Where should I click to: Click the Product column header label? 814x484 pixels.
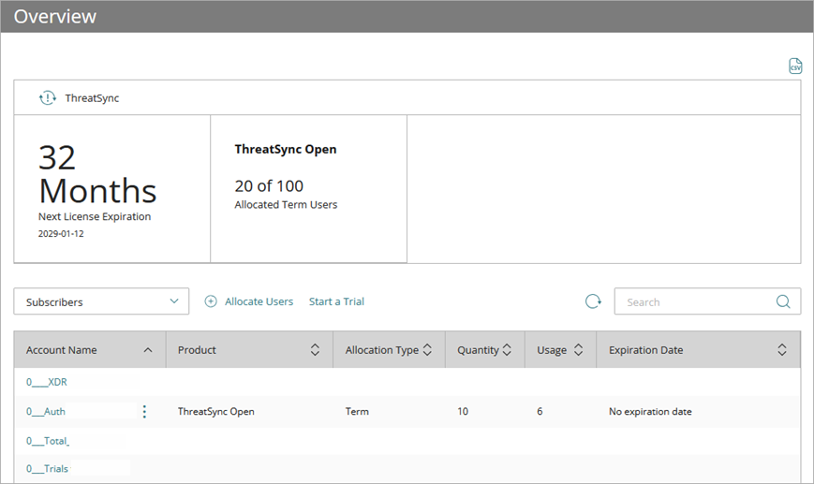[x=197, y=350]
